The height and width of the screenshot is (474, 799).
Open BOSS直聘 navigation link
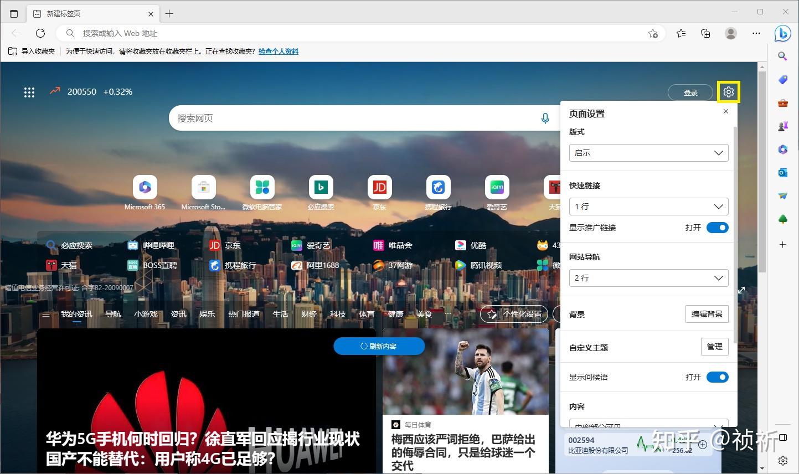[x=152, y=265]
